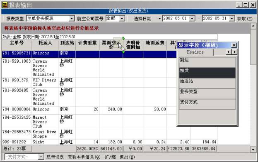The width and height of the screenshot is (258, 162).
Task: Click the app icon in title bar
Action: point(5,5)
